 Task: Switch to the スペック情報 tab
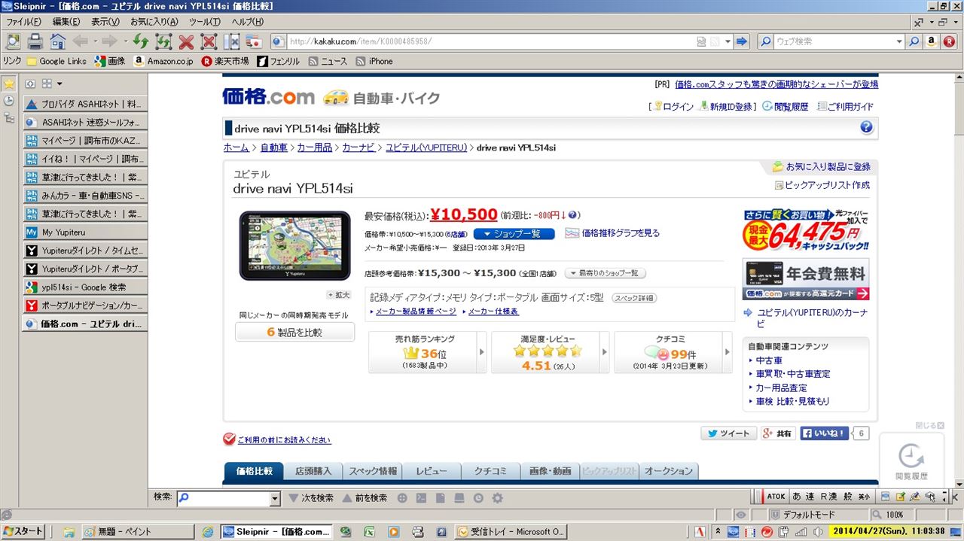373,471
